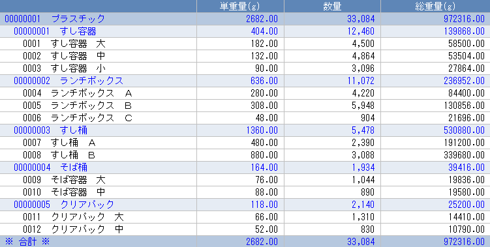This screenshot has width=490, height=247.
Task: Select row 0009 そば容器 大
Action: click(245, 180)
